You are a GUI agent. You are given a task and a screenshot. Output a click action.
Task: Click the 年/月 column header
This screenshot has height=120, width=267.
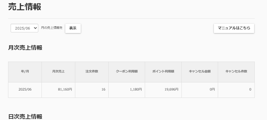point(25,72)
